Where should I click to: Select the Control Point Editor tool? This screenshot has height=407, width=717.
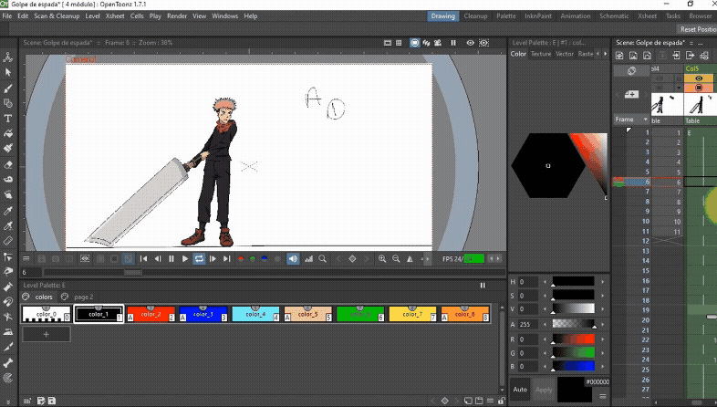point(8,256)
